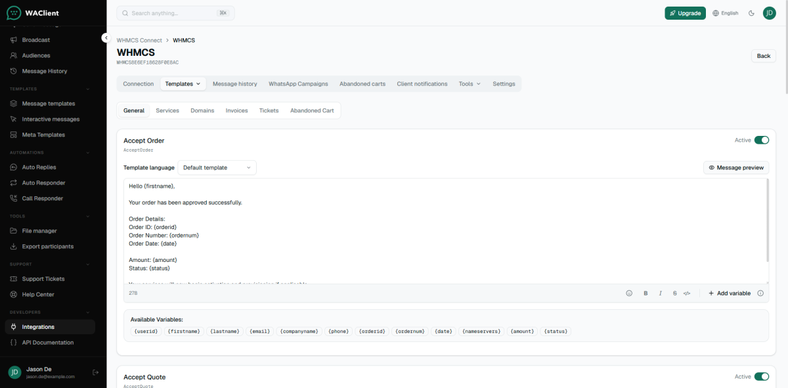Select the Abandoned Cart sub-tab

(x=312, y=111)
